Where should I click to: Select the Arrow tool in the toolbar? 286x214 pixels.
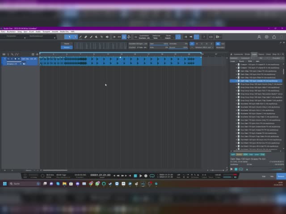pyautogui.click(x=69, y=37)
